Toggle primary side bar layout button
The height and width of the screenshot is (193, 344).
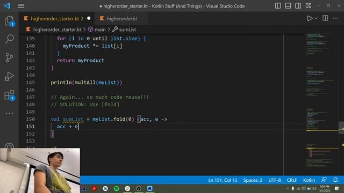pyautogui.click(x=278, y=6)
